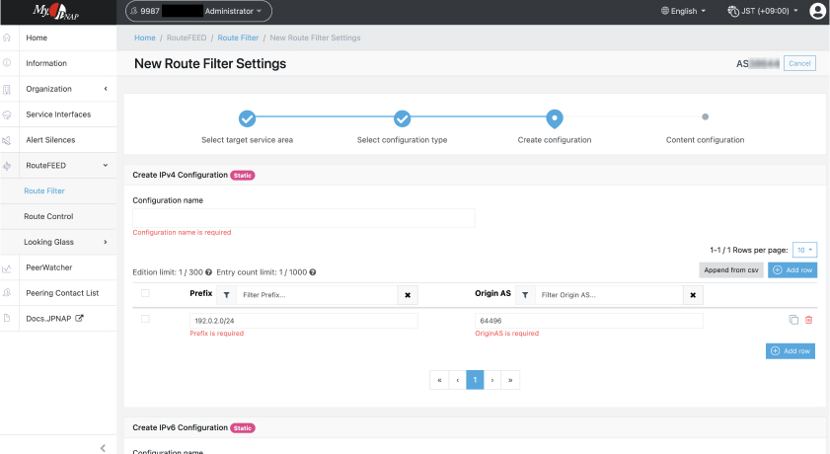Click the Configuration name input field
Viewport: 830px width, 454px height.
click(x=303, y=218)
